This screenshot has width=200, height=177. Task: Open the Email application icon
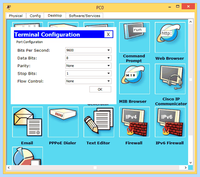pos(28,122)
